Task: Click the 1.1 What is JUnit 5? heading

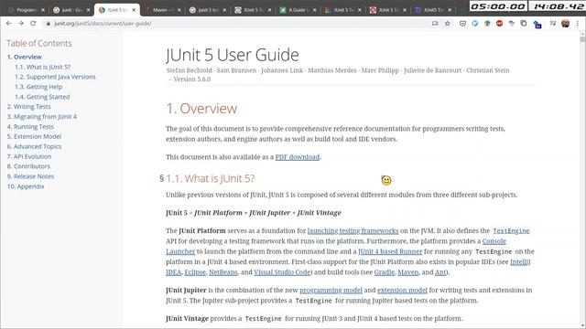Action: coord(211,178)
